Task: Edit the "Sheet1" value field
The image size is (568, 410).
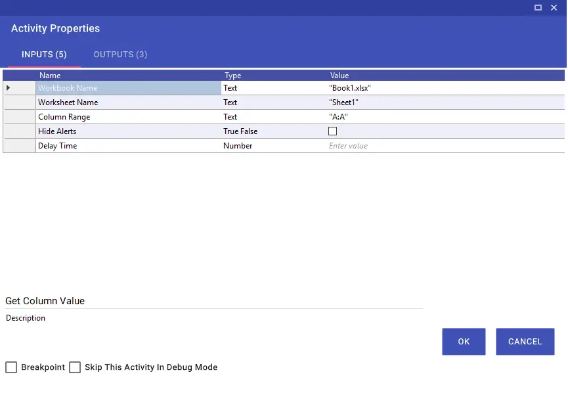Action: (x=446, y=102)
